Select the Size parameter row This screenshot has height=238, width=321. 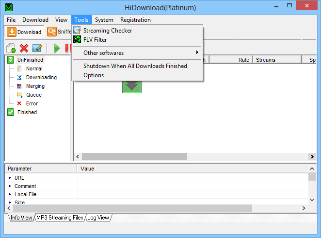point(157,202)
